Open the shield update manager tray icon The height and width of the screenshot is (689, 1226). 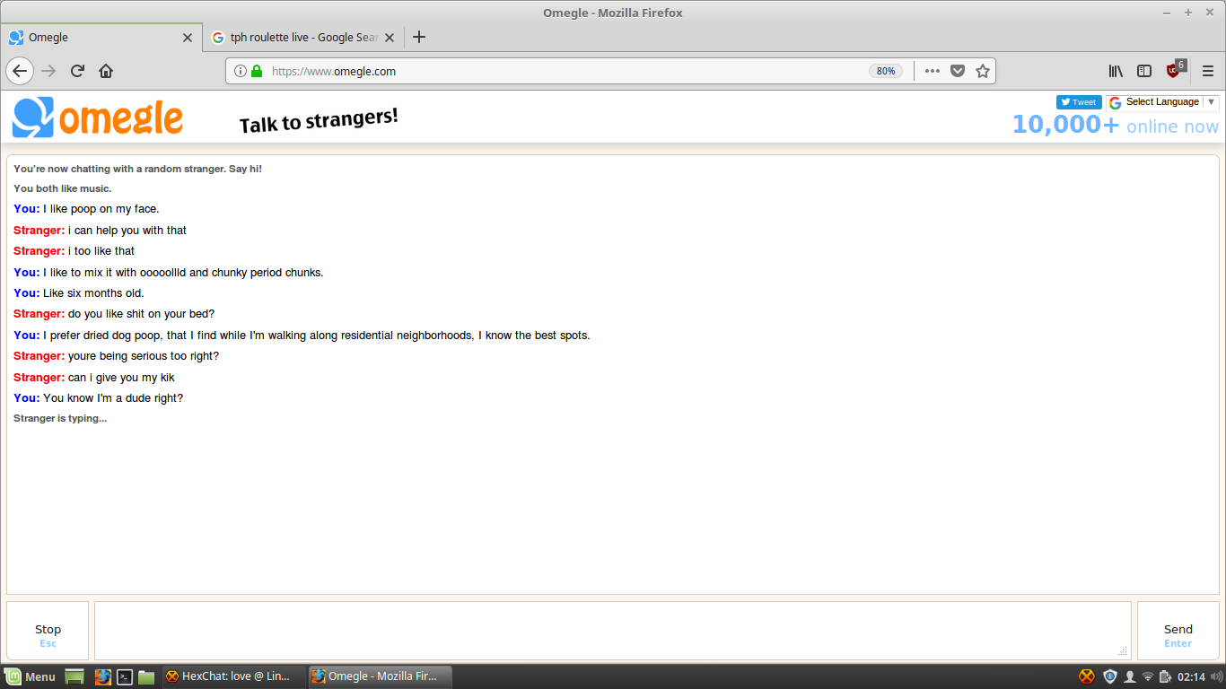point(1110,676)
